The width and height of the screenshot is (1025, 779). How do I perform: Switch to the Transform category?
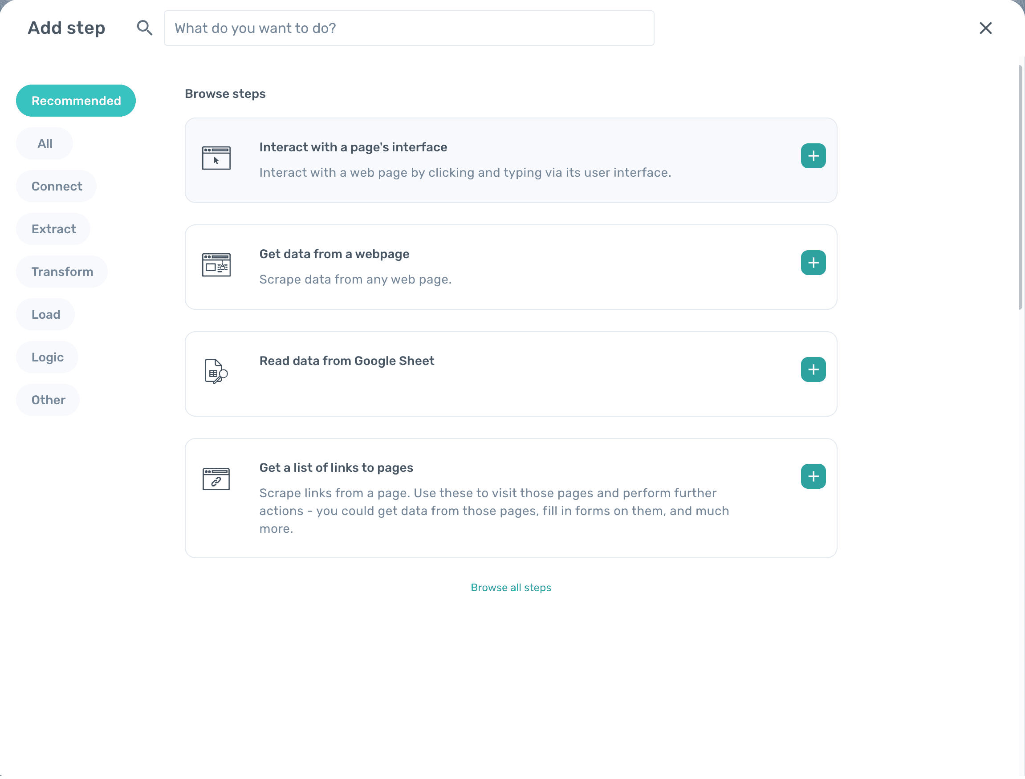pos(62,271)
